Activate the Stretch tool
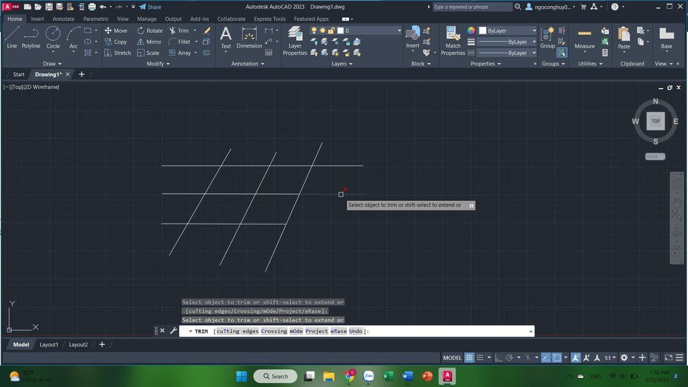The image size is (688, 387). pos(117,53)
